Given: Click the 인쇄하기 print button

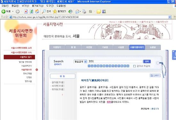Looking at the screenshot, I should [155, 76].
